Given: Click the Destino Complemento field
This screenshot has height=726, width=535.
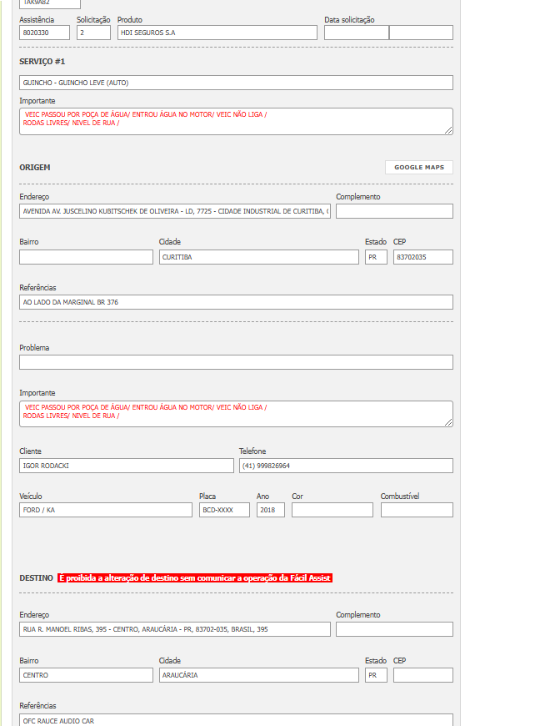Looking at the screenshot, I should (394, 629).
